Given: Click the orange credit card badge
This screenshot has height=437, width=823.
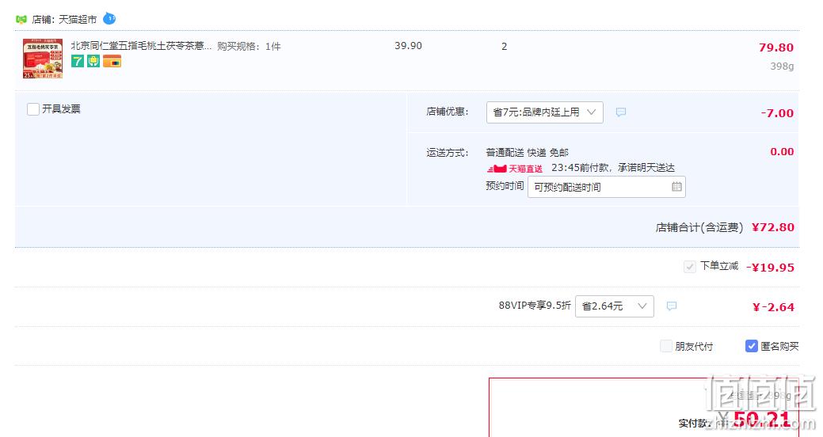Looking at the screenshot, I should coord(112,62).
